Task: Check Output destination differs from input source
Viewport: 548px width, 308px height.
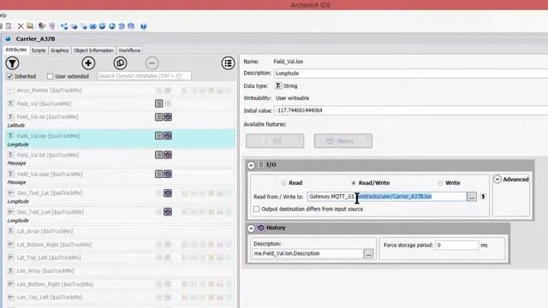Action: (257, 209)
